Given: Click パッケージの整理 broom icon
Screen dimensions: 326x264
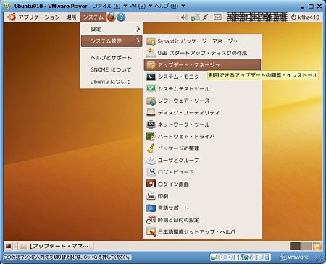Looking at the screenshot, I should 151,148.
